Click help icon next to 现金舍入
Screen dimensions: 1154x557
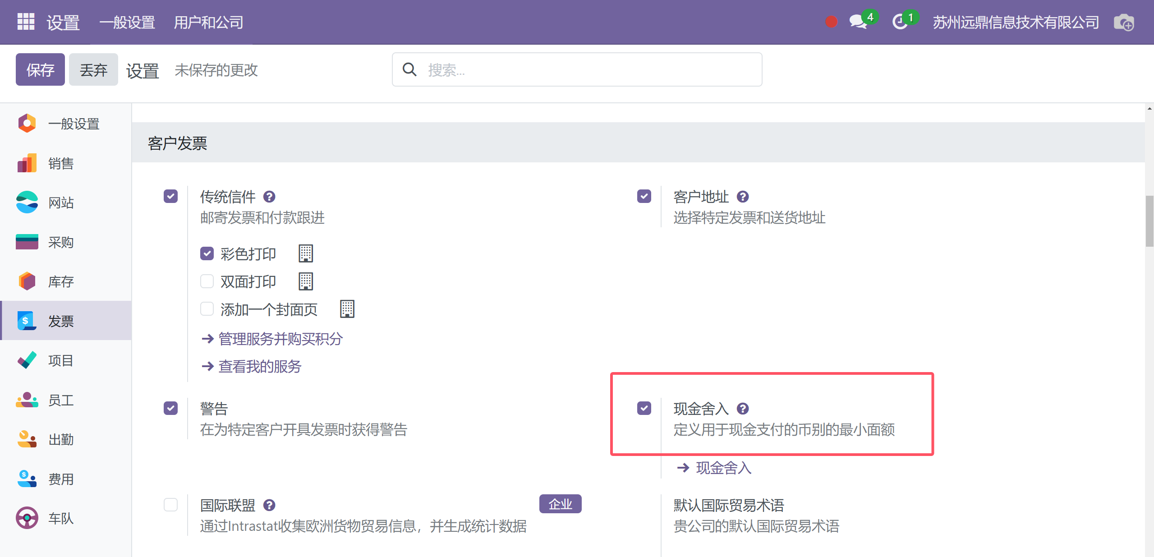[x=743, y=409]
